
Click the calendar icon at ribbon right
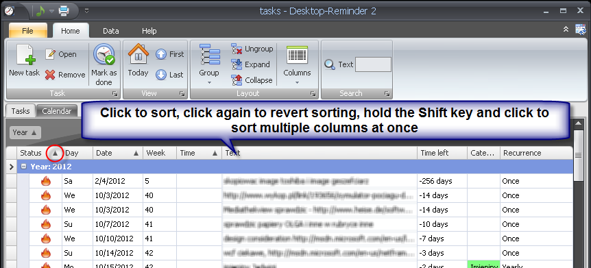point(581,29)
